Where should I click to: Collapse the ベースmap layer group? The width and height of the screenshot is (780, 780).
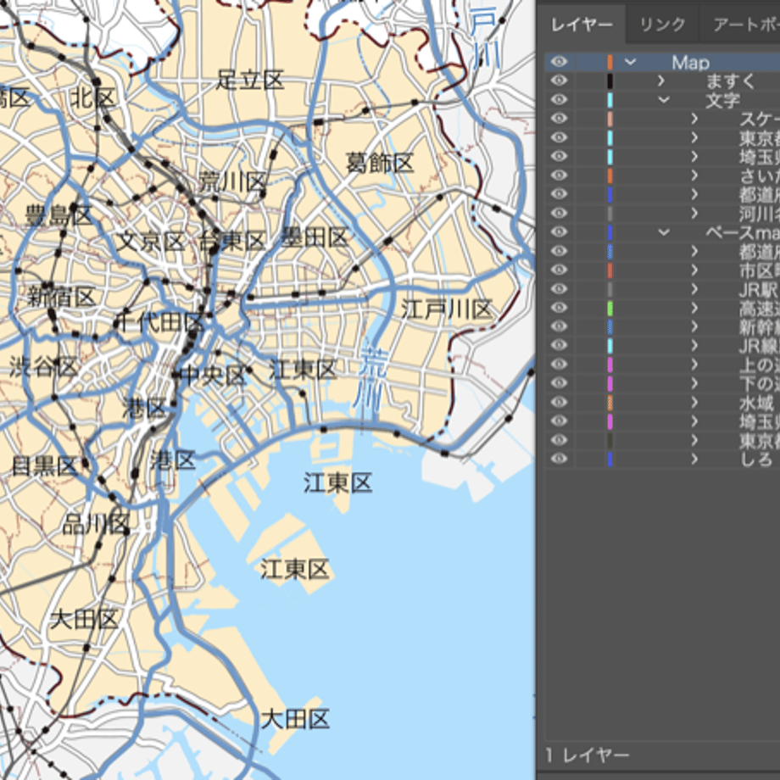[x=664, y=231]
